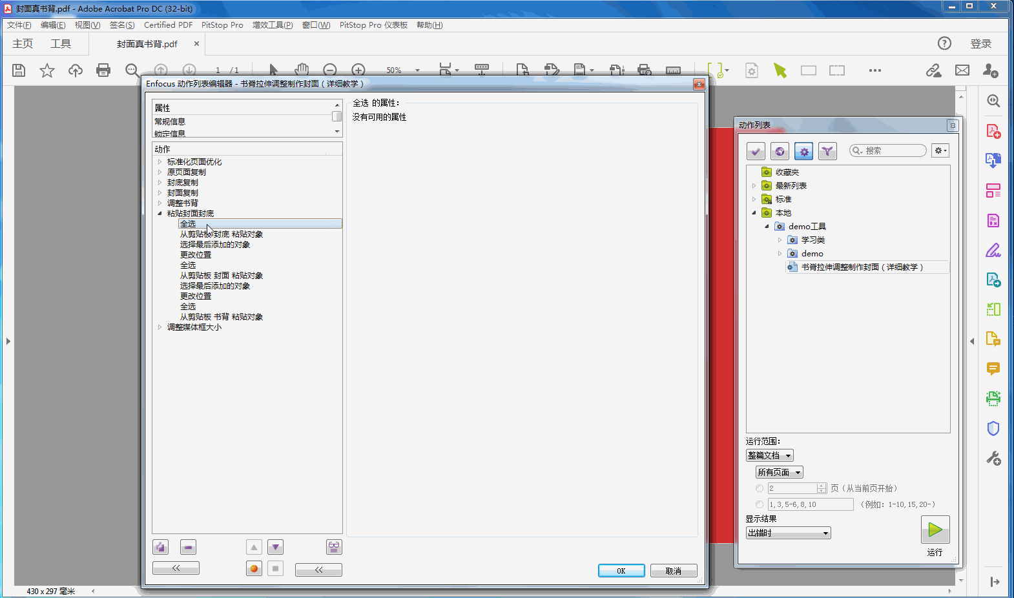The width and height of the screenshot is (1014, 598).
Task: Expand the 标准化页面优化 action group
Action: click(x=160, y=161)
